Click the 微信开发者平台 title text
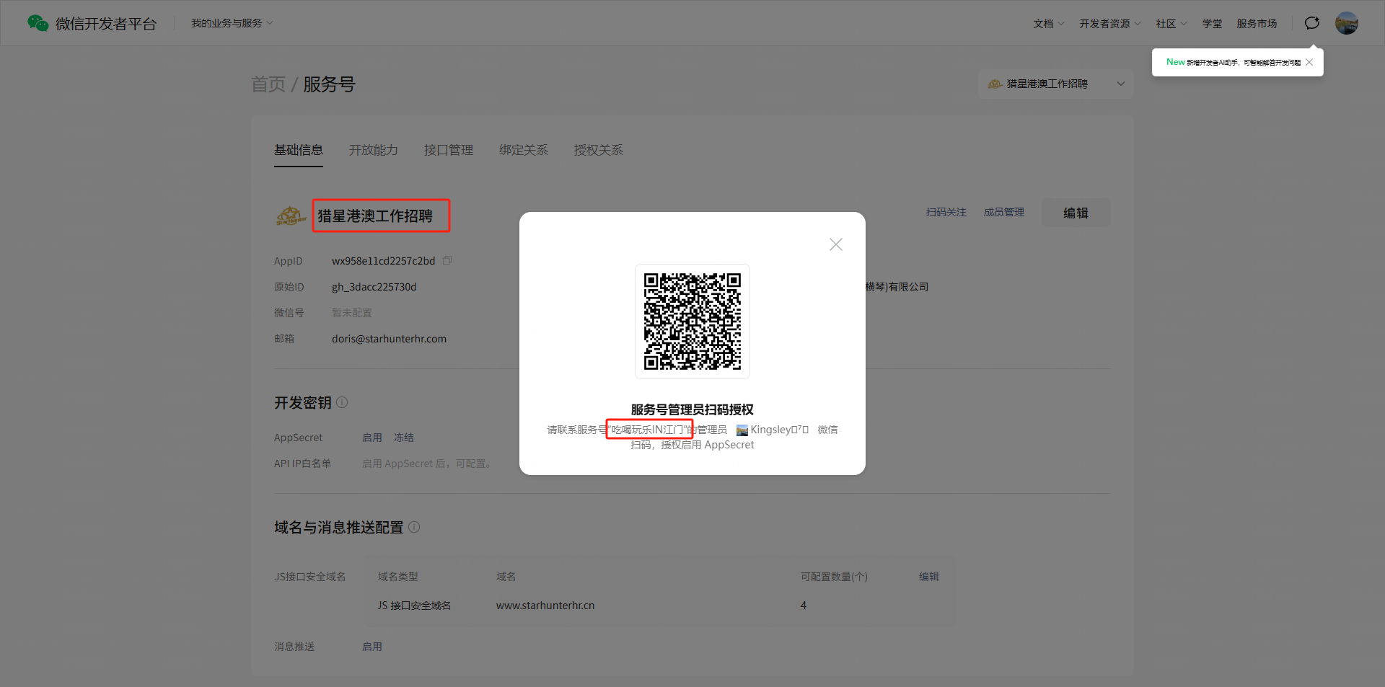 pyautogui.click(x=106, y=24)
